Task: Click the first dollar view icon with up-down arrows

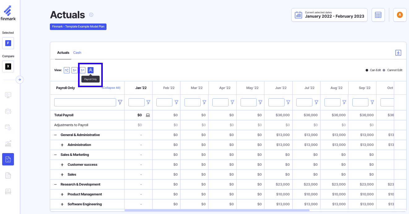Action: 67,70
